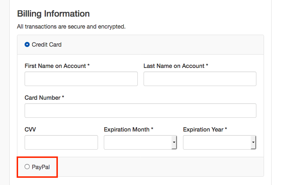Click the 'First Name on Account' label
This screenshot has height=185, width=281.
(55, 66)
